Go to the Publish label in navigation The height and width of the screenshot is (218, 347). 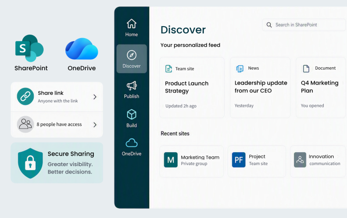[131, 96]
